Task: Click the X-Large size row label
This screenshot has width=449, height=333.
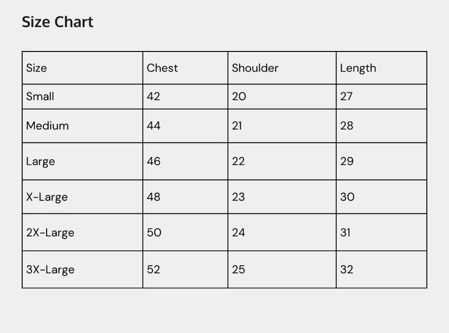Action: tap(47, 197)
